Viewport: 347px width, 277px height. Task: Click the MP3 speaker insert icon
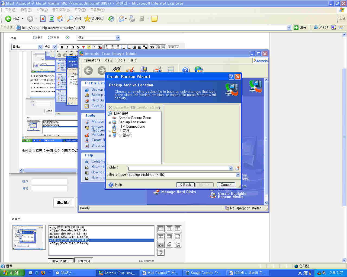178,244
